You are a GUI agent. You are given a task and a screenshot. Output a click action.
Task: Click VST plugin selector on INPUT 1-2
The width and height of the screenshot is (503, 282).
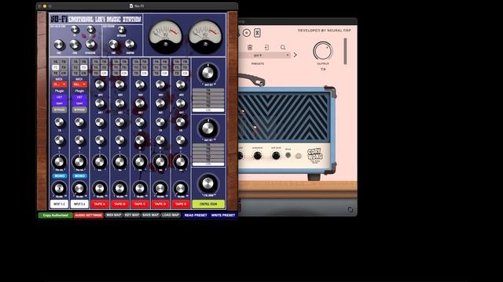(60, 97)
